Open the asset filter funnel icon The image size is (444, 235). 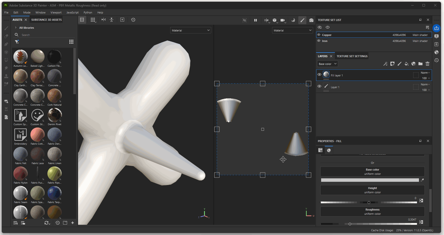[x=17, y=42]
